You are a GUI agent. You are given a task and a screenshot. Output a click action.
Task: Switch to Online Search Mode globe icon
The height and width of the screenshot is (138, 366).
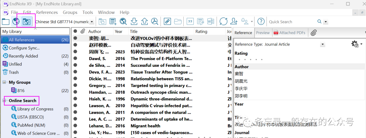[16, 22]
